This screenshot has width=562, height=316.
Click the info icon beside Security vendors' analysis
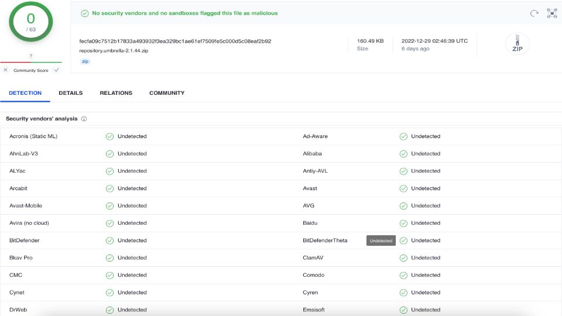(x=84, y=119)
